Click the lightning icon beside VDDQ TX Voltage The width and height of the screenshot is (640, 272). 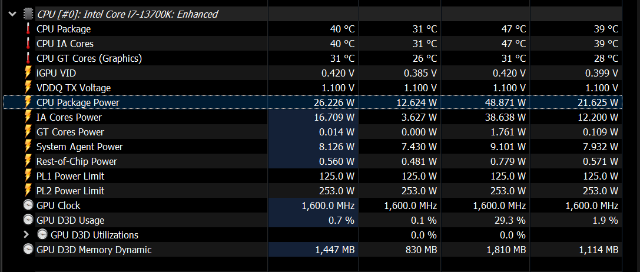[28, 87]
